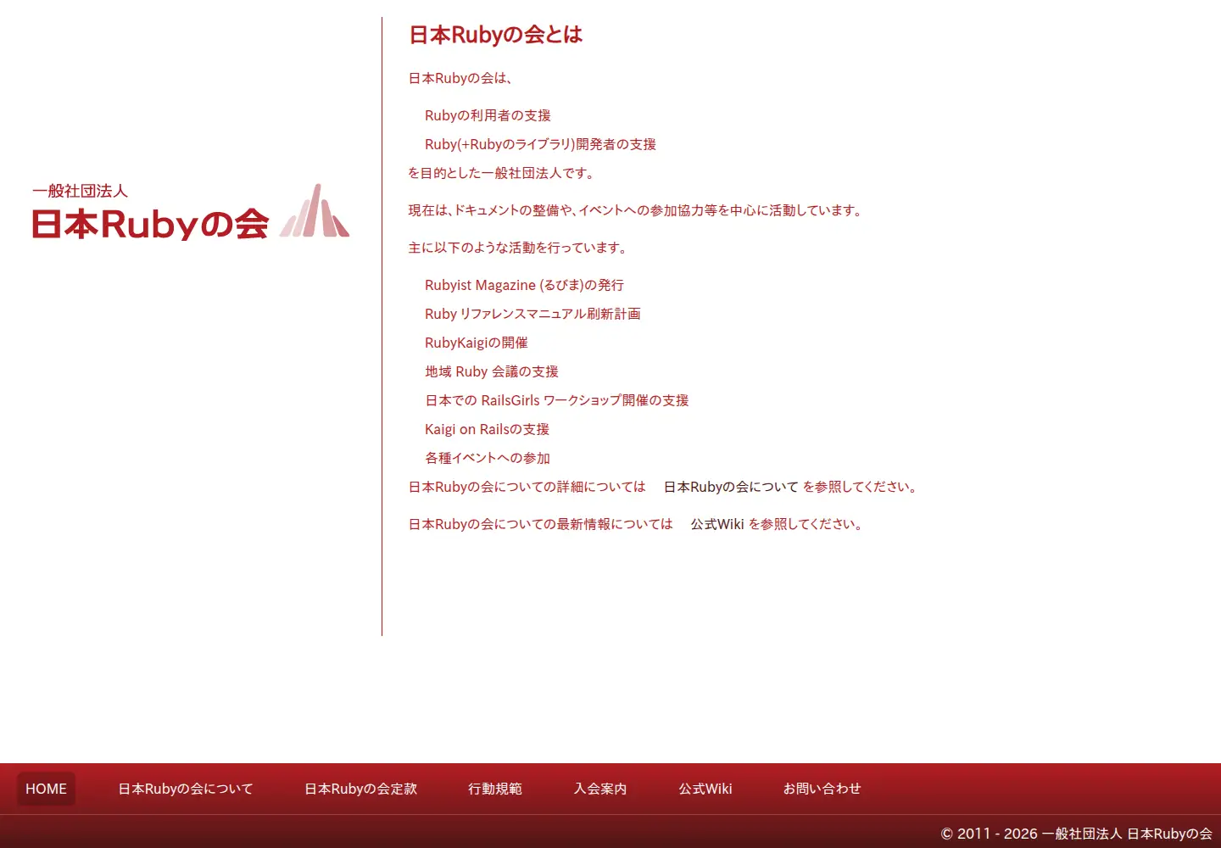The height and width of the screenshot is (848, 1221).
Task: Click the copyright 2011 - 2026 footer text
Action: (1076, 834)
